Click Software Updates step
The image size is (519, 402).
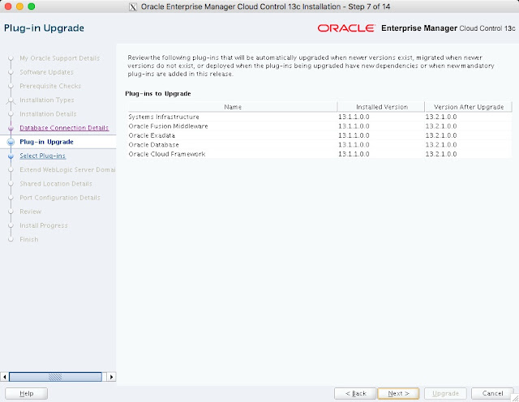point(46,72)
